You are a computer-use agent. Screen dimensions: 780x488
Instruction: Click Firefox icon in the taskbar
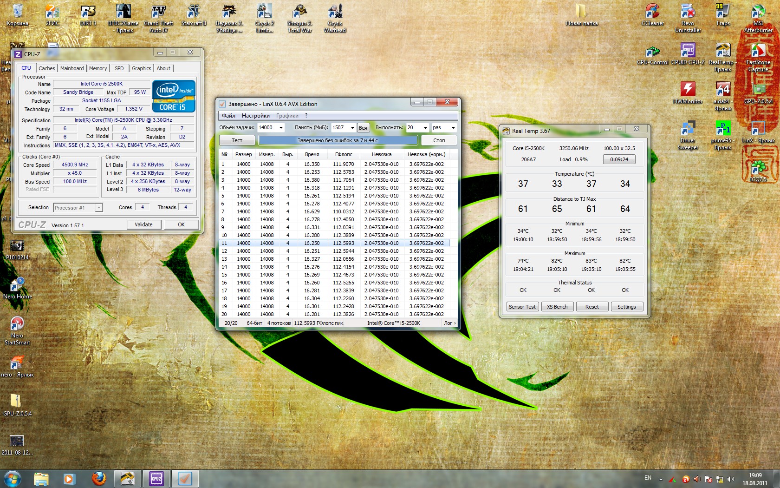[98, 478]
